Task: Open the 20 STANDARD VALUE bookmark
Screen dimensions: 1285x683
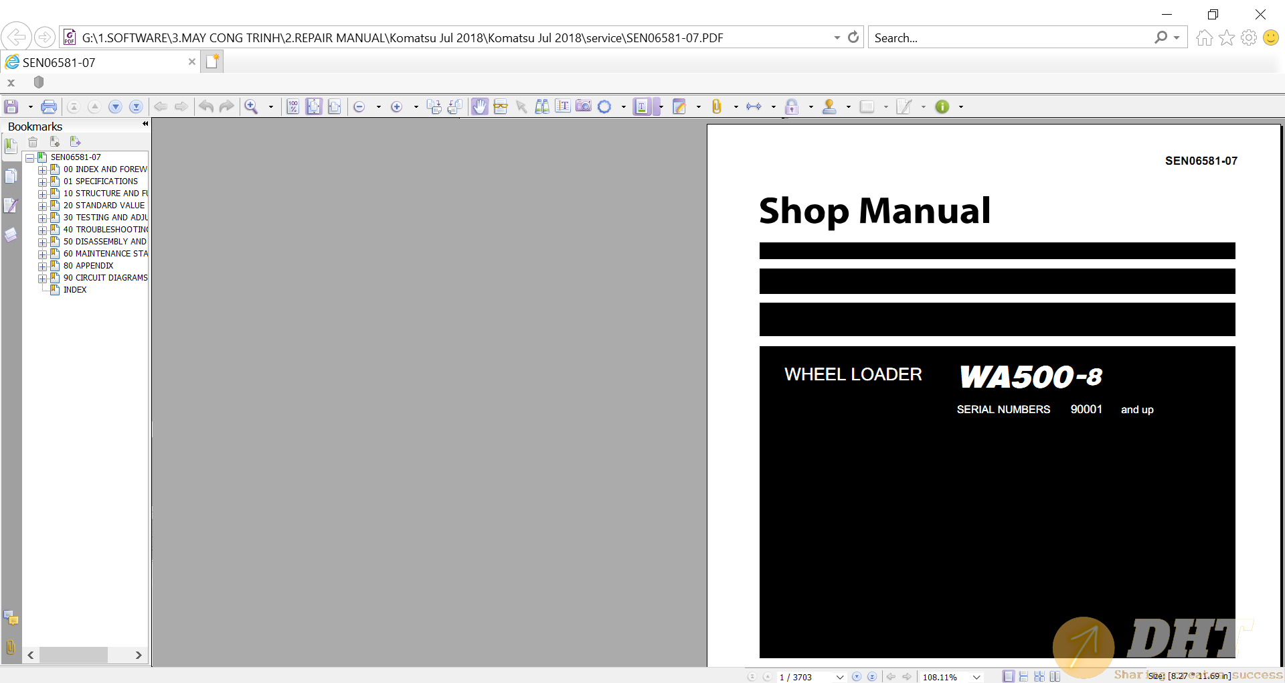Action: [x=104, y=206]
